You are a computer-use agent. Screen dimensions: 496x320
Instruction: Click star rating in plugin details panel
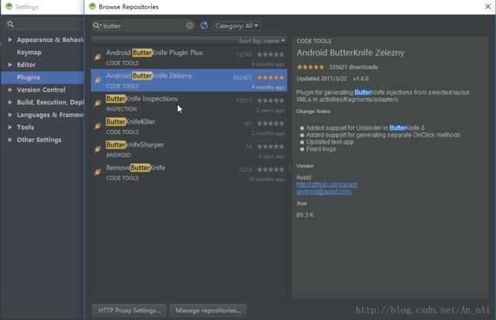311,67
